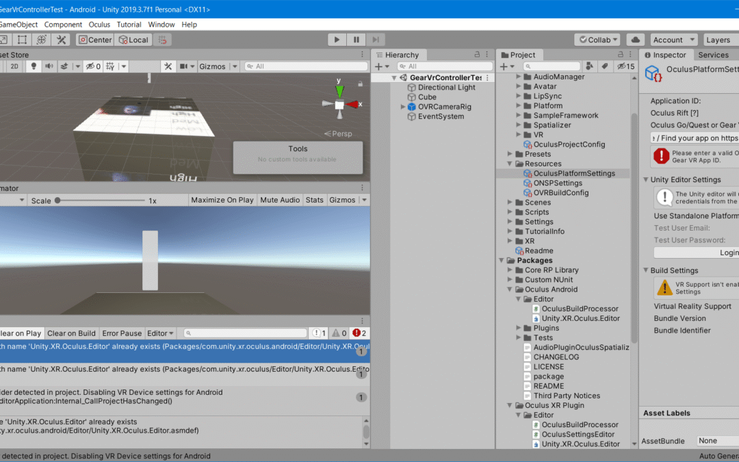The image size is (739, 462).
Task: Expand the Scenes folder in Project
Action: 510,203
